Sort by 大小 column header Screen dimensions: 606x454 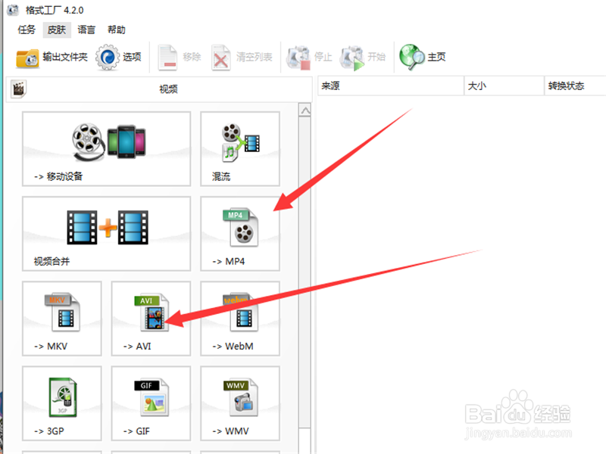point(504,86)
